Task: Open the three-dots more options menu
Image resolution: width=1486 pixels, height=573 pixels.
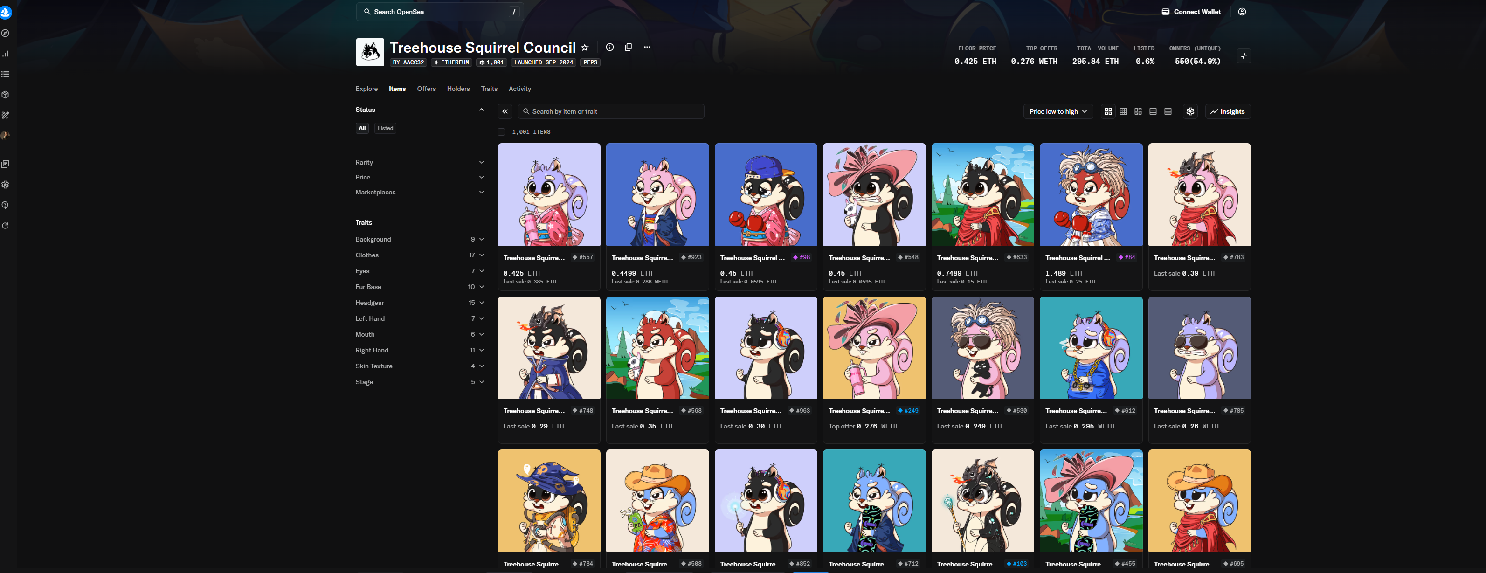Action: pos(647,47)
